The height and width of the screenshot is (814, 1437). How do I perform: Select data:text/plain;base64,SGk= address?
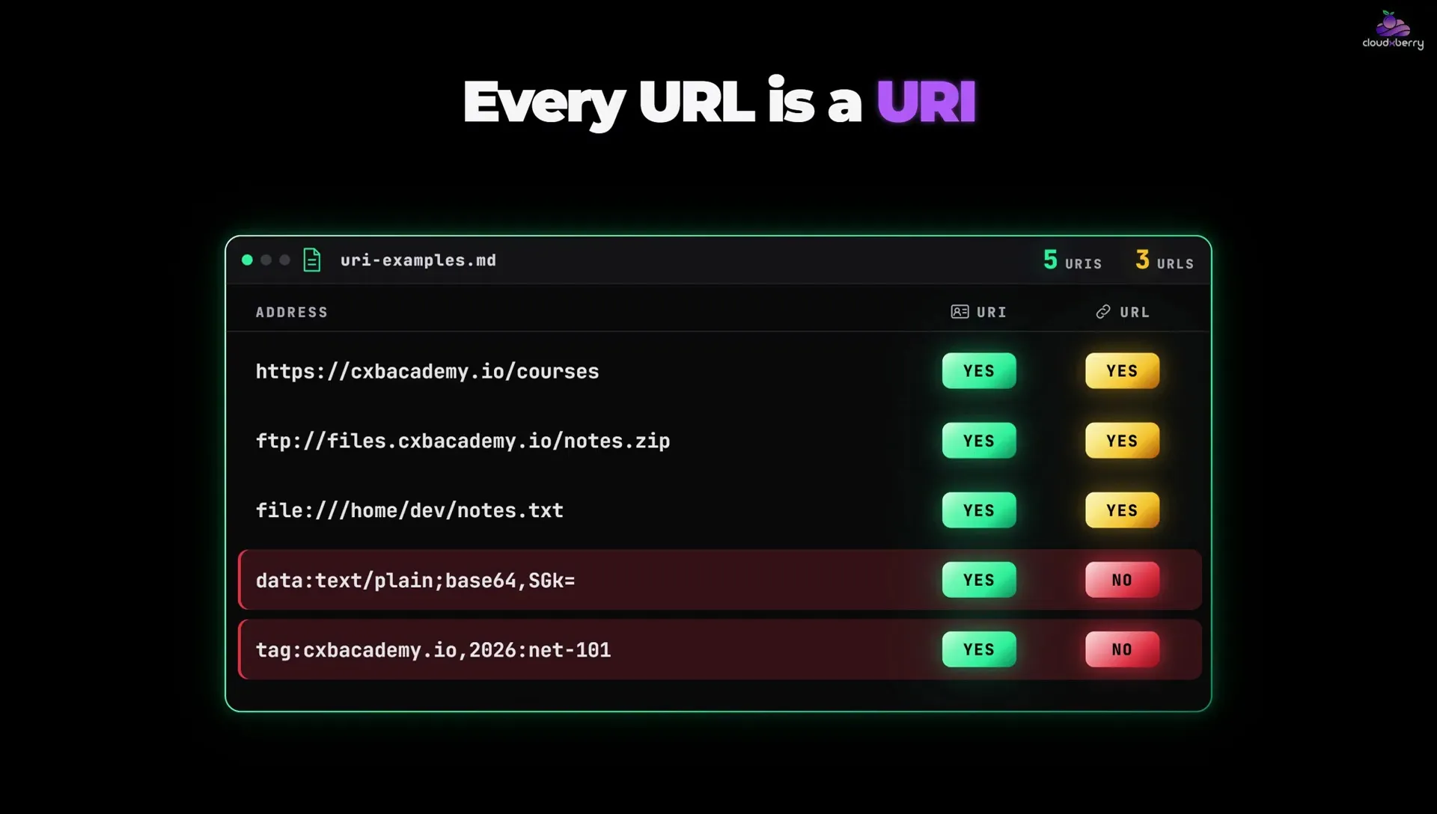(x=415, y=580)
